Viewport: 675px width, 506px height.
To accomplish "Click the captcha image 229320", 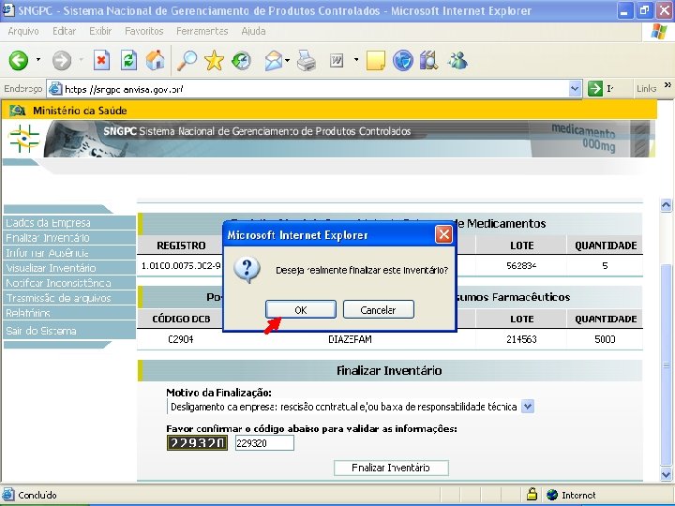I will click(x=197, y=442).
